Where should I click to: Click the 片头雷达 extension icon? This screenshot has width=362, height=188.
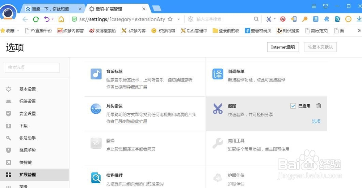click(x=96, y=109)
